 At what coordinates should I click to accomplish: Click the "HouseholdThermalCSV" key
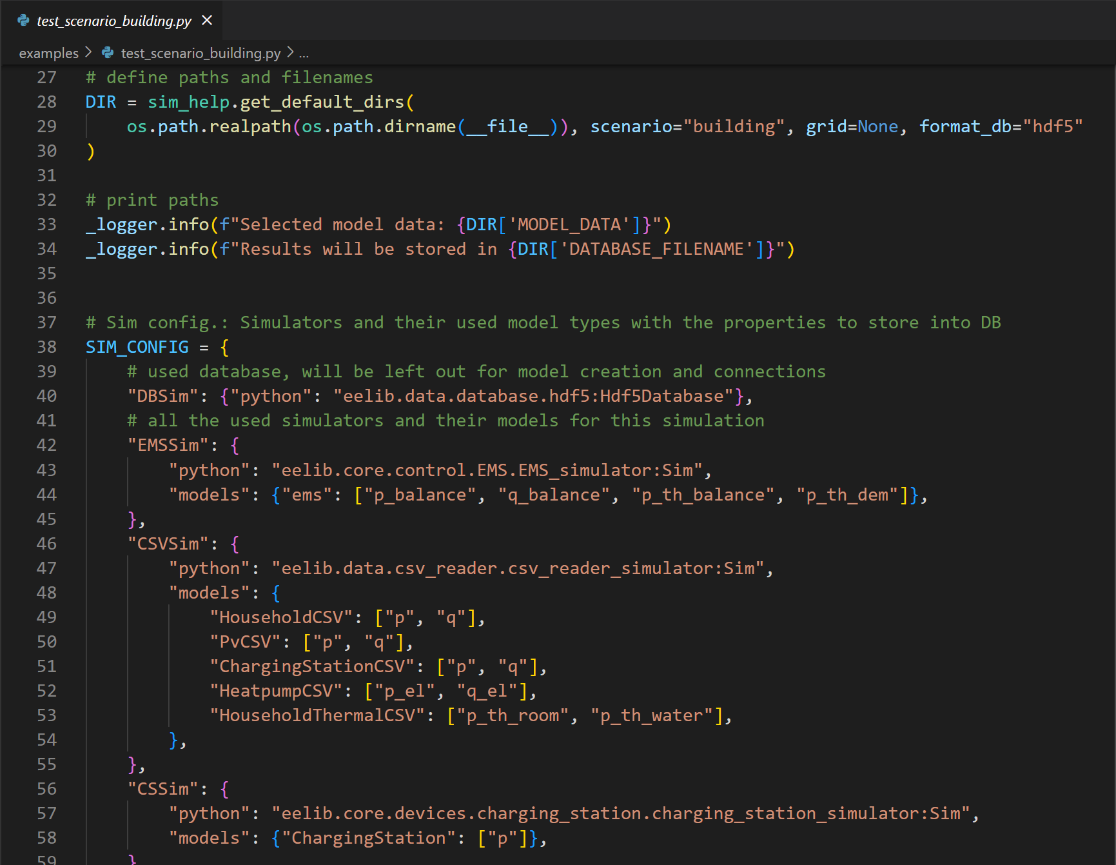[x=317, y=715]
